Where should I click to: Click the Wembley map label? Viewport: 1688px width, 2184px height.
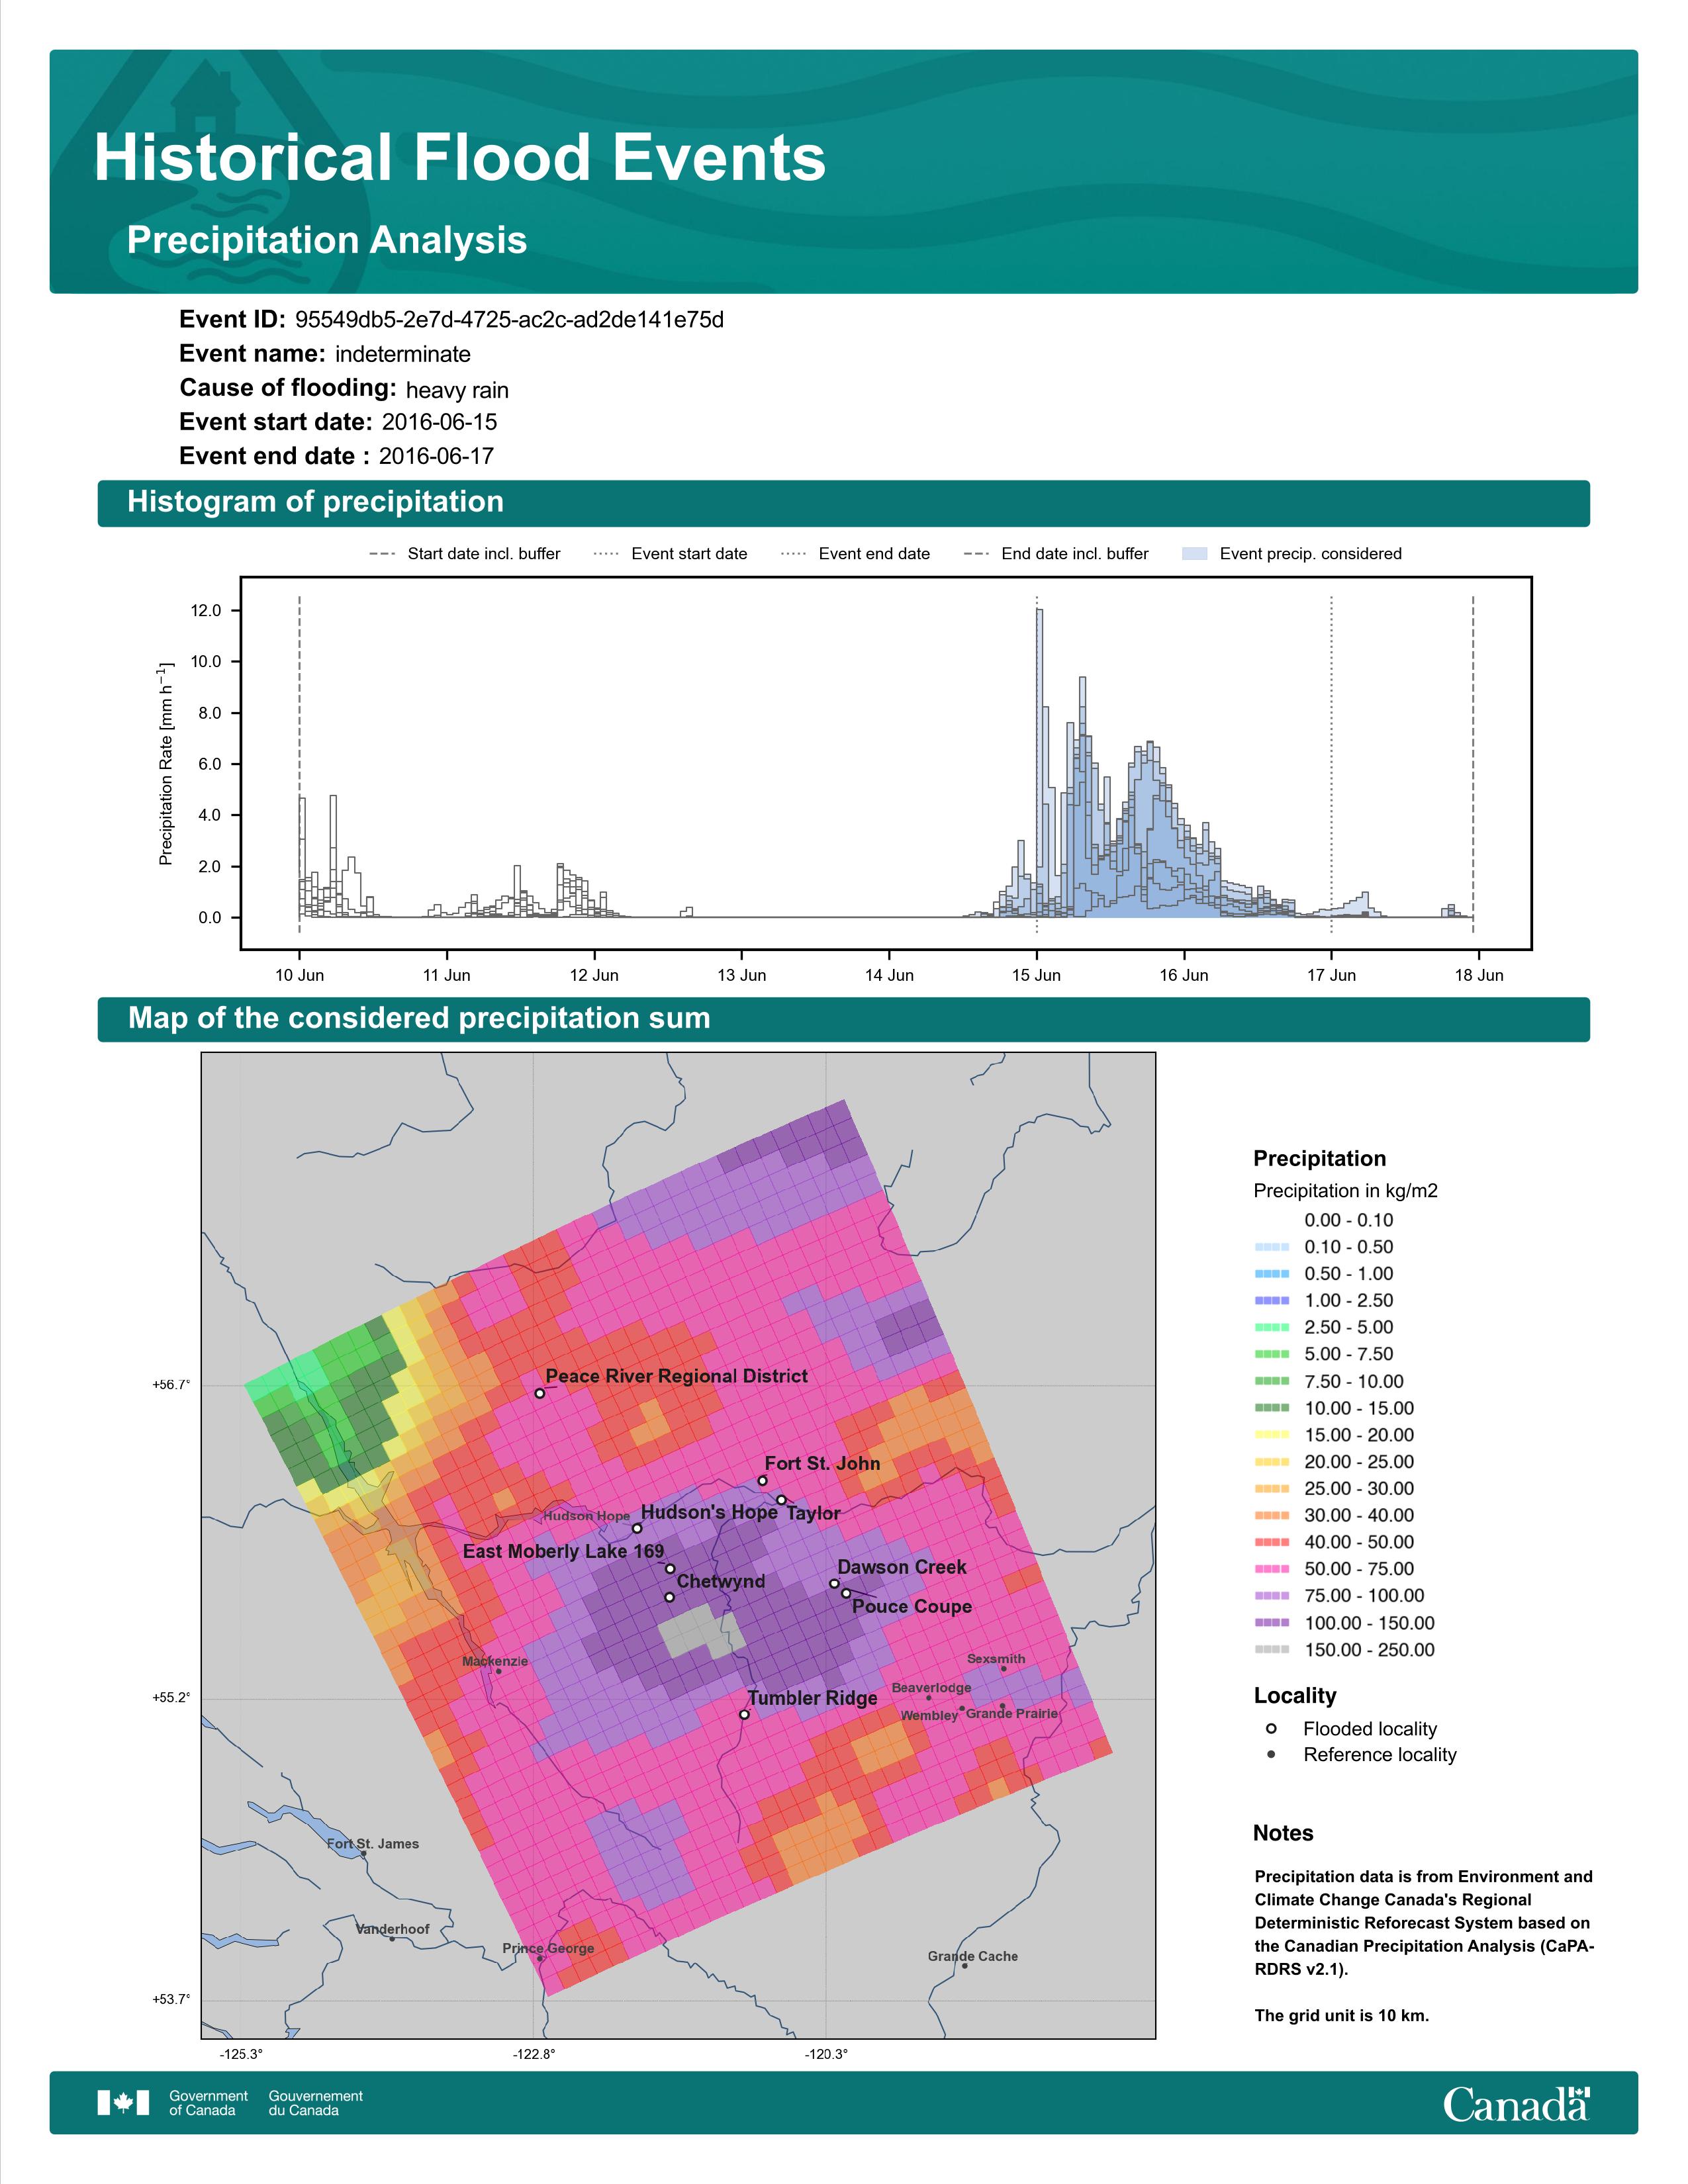point(929,1715)
